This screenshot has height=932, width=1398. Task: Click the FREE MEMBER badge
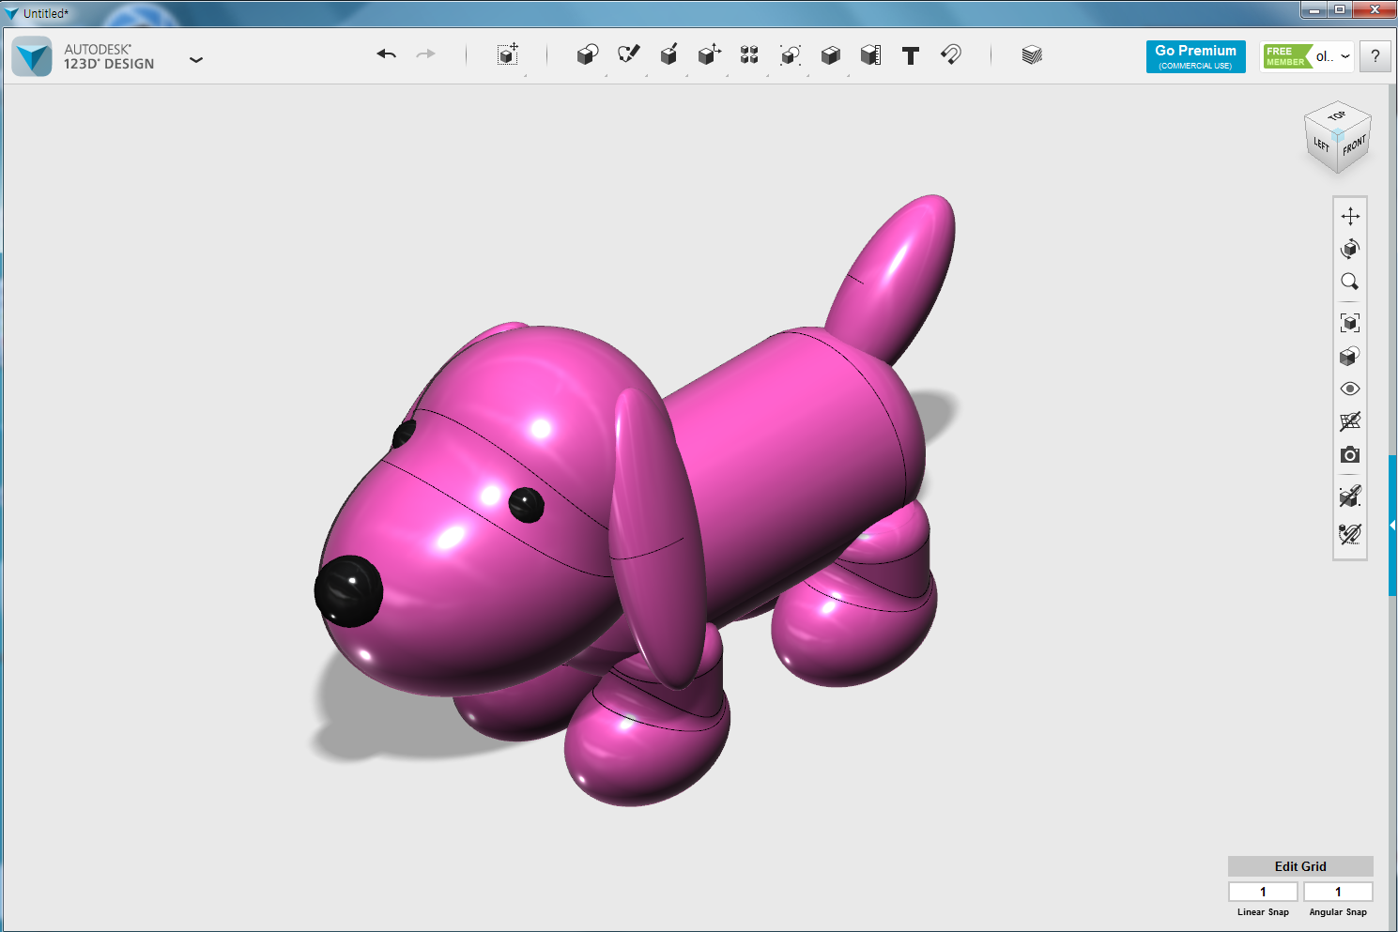pos(1286,56)
